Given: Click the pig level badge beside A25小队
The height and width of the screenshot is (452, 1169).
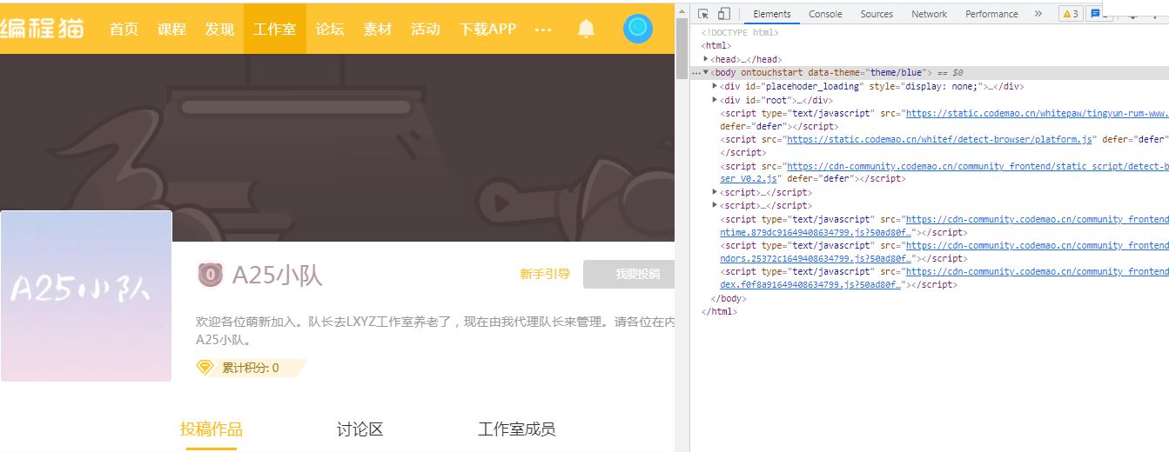Looking at the screenshot, I should click(x=210, y=275).
